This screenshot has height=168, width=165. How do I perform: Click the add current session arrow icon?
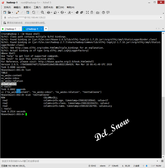5,23
